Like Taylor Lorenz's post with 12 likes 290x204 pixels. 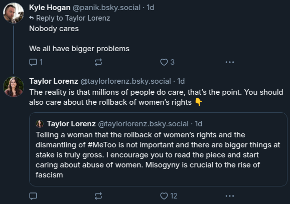click(169, 196)
